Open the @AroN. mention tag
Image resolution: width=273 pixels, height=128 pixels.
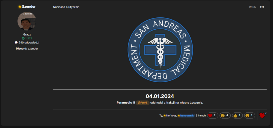pos(143,102)
